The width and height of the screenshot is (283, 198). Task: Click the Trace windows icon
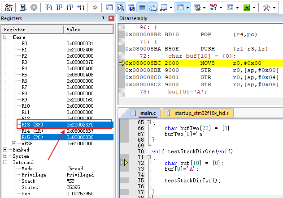[230, 8]
